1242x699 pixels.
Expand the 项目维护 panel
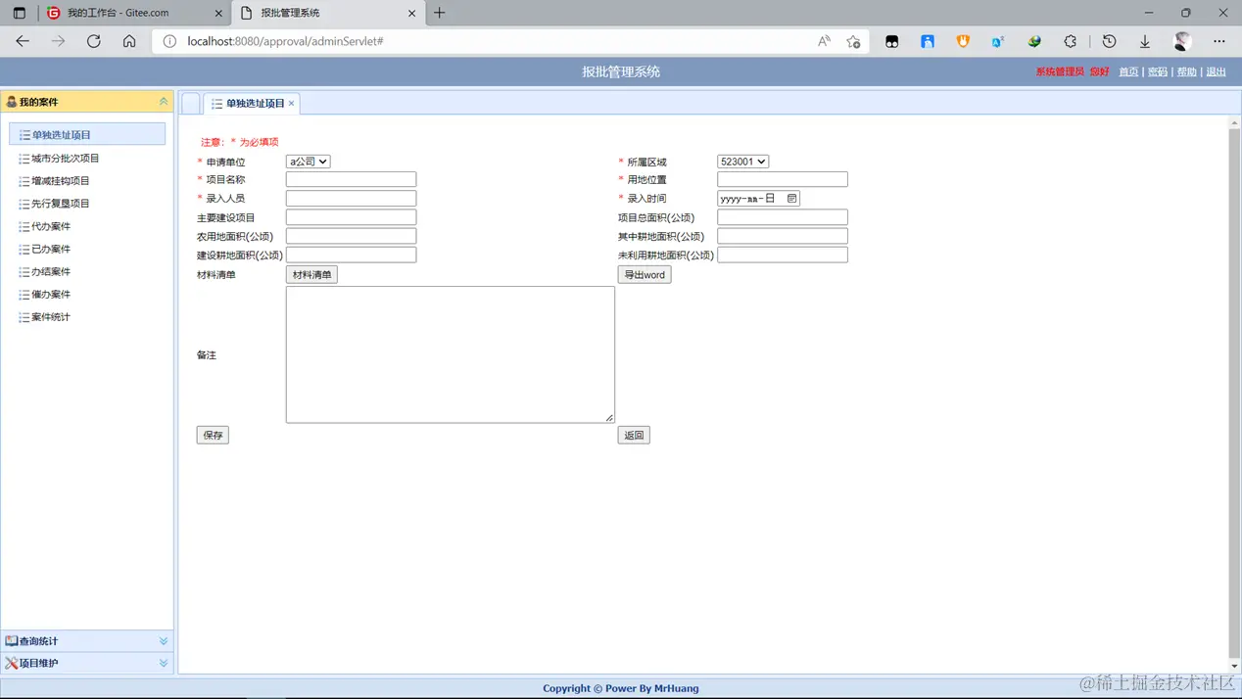click(x=164, y=663)
